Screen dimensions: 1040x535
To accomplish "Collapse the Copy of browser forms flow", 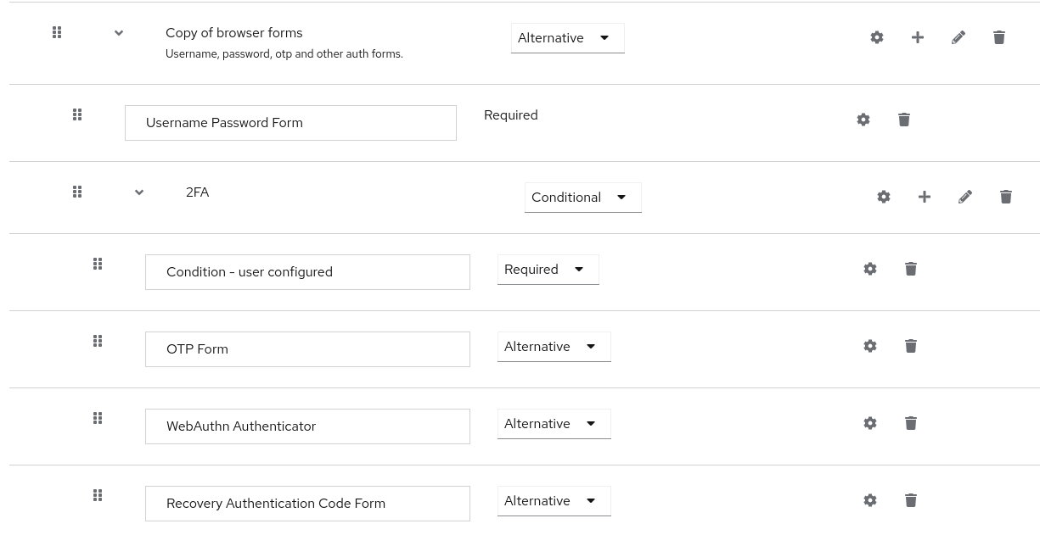I will pyautogui.click(x=119, y=32).
